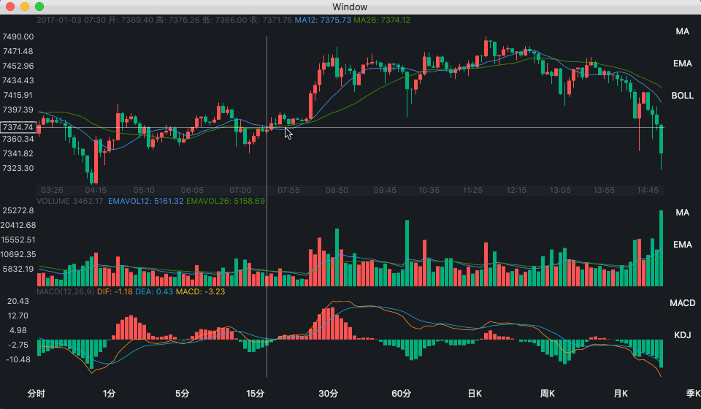The height and width of the screenshot is (409, 701).
Task: Select the 5分 interval tab
Action: pos(182,394)
